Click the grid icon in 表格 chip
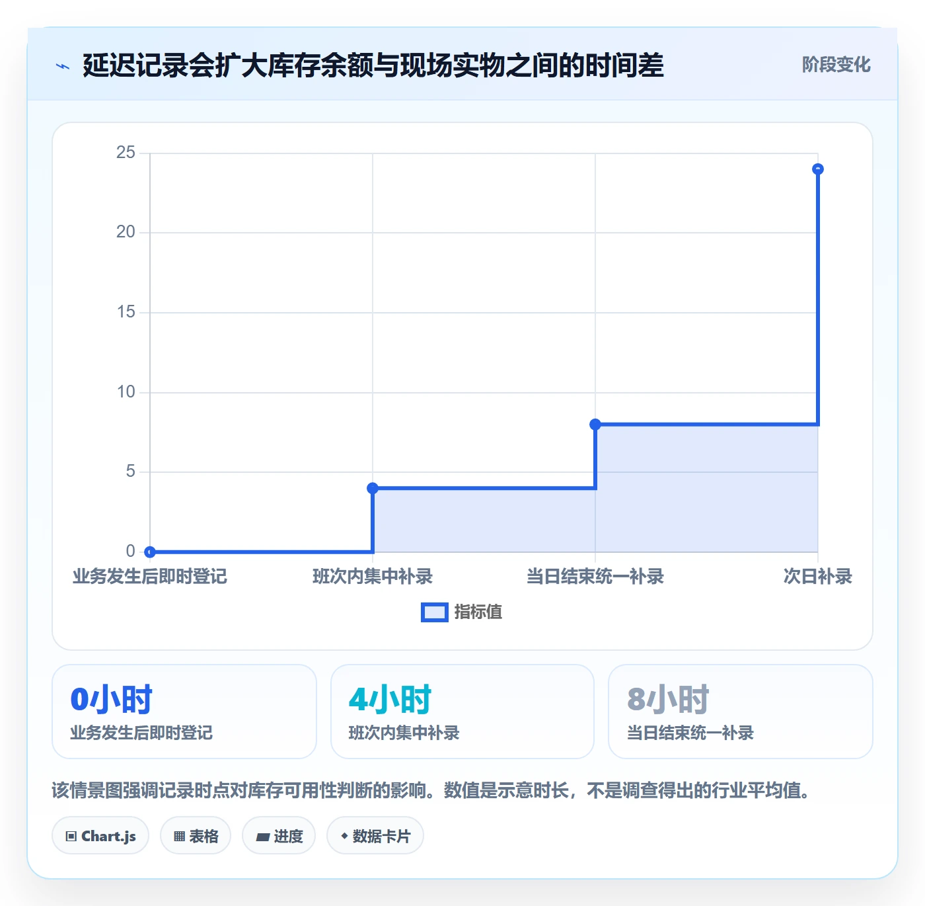 179,837
